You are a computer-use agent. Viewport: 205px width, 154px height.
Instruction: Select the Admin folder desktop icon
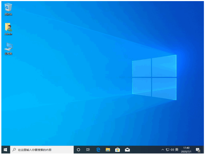pos(8,28)
